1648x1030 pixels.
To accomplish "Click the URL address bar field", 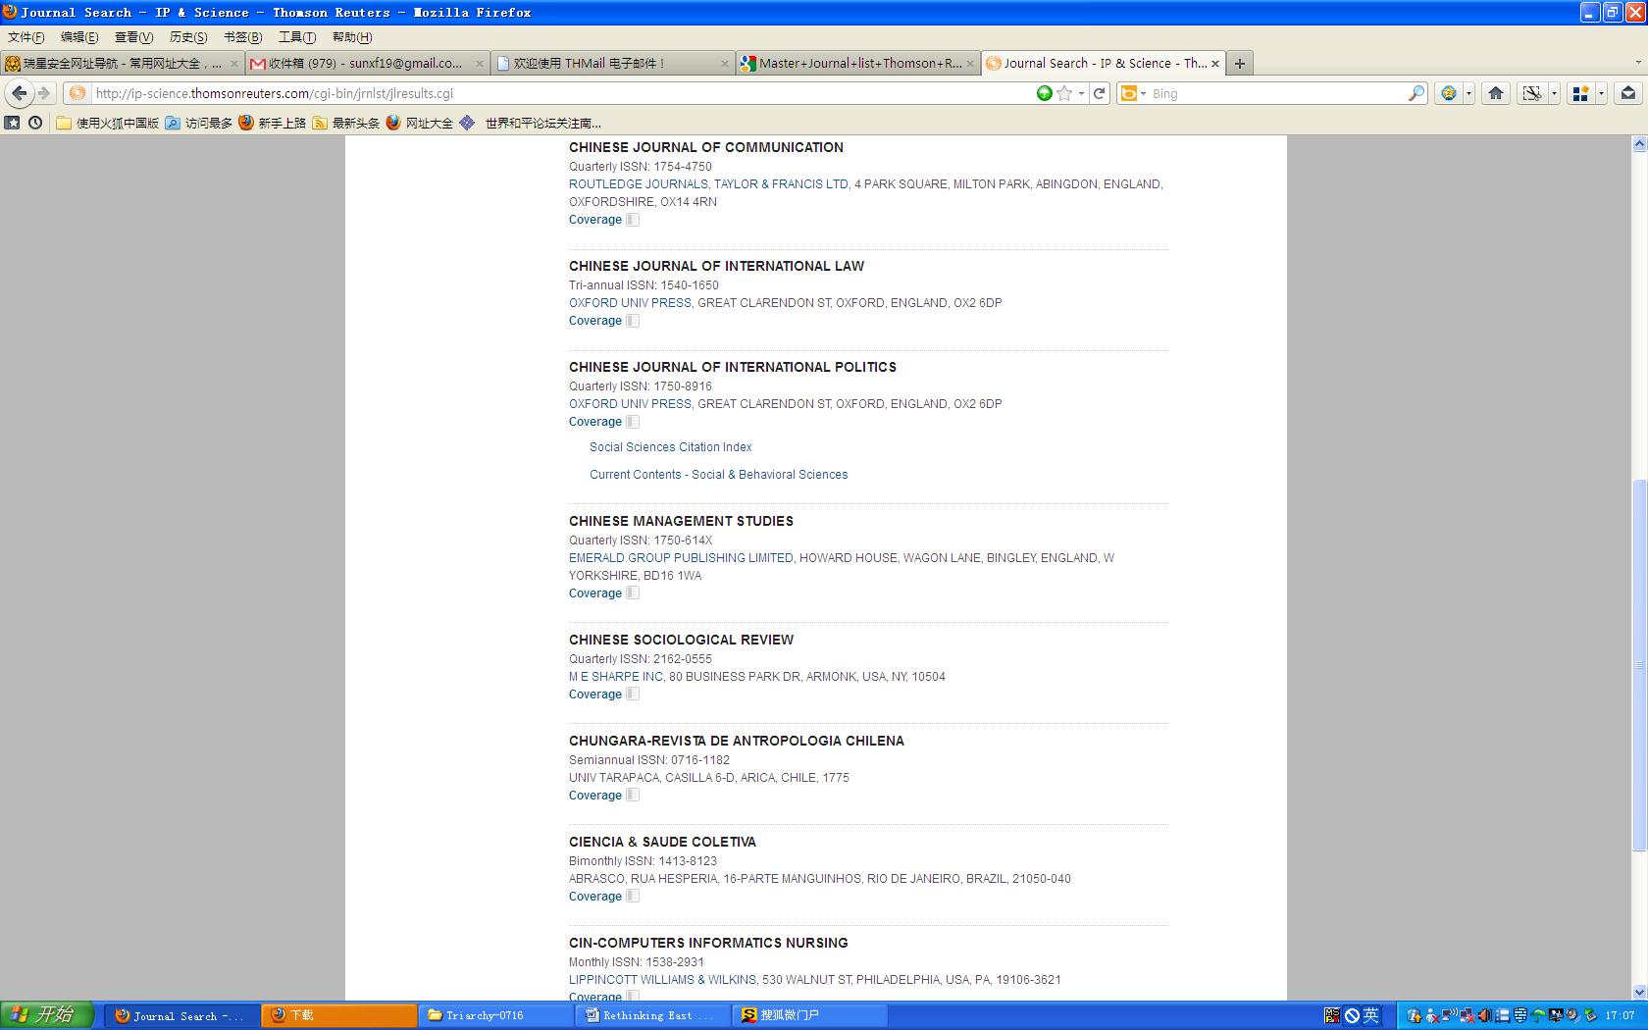I will pos(563,93).
